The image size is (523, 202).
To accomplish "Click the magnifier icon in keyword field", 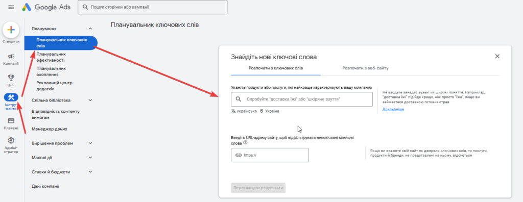I will (239, 99).
